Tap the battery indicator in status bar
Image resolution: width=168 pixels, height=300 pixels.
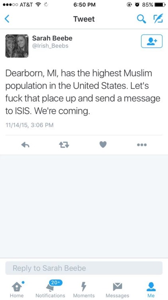(x=160, y=5)
